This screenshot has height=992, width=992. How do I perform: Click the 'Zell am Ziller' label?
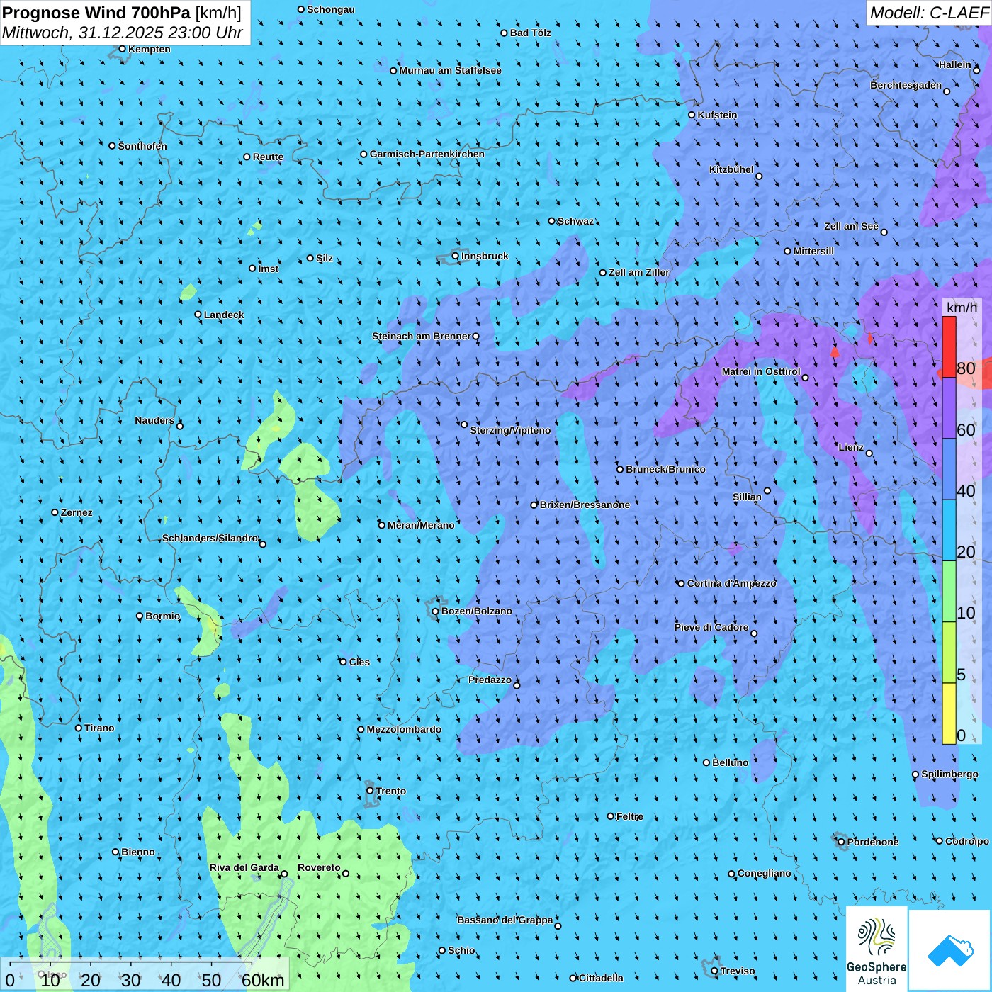[x=639, y=272]
